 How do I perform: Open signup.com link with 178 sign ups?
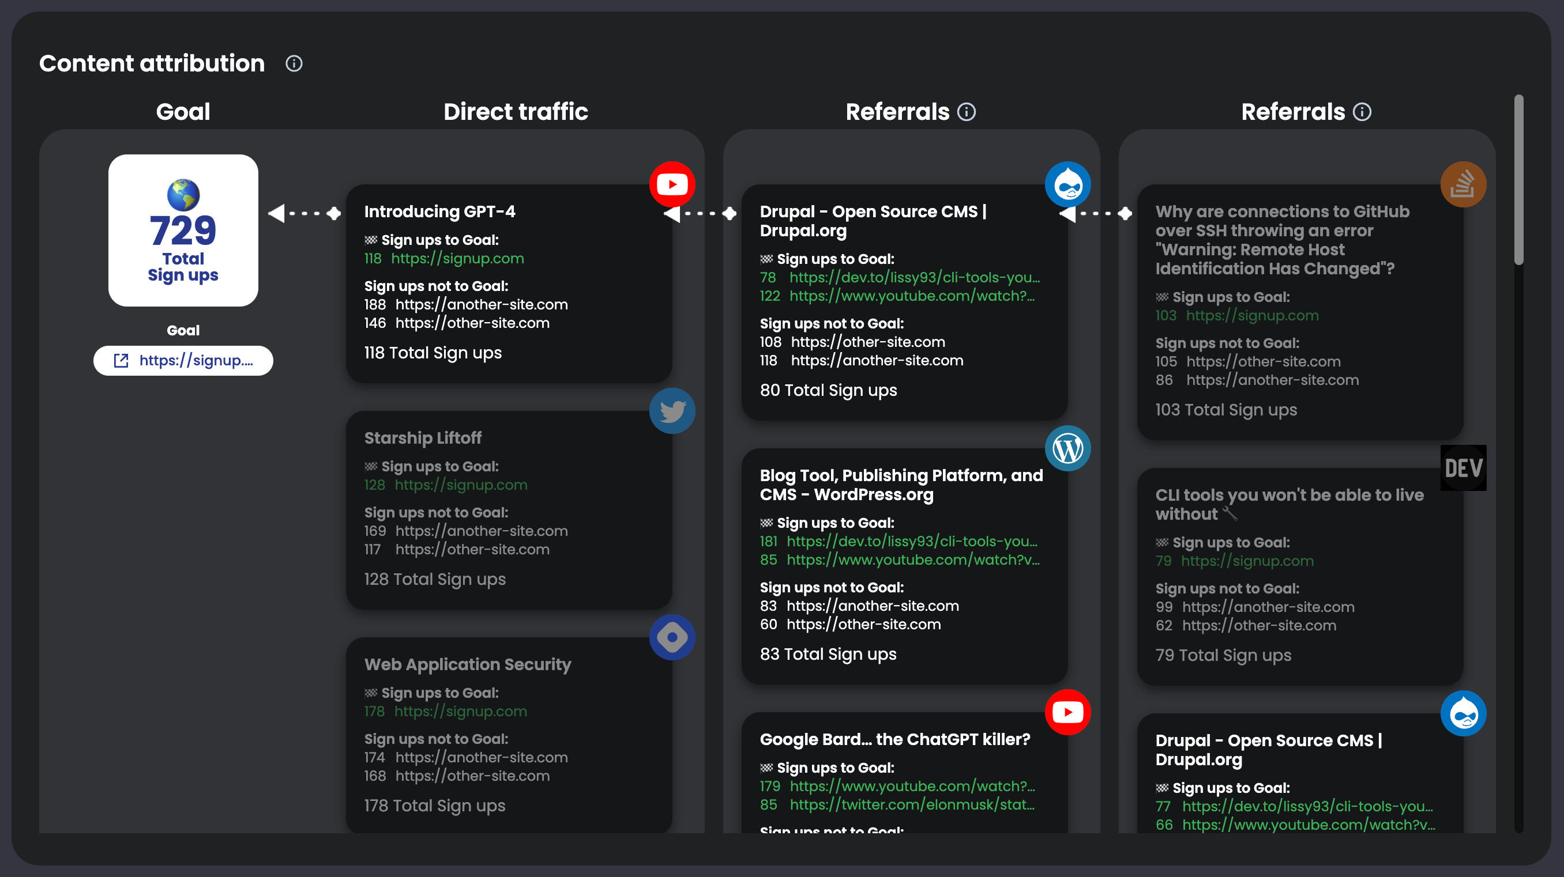[x=461, y=712]
